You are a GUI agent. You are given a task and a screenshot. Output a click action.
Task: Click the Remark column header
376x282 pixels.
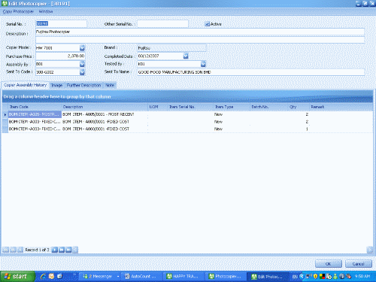(341, 107)
